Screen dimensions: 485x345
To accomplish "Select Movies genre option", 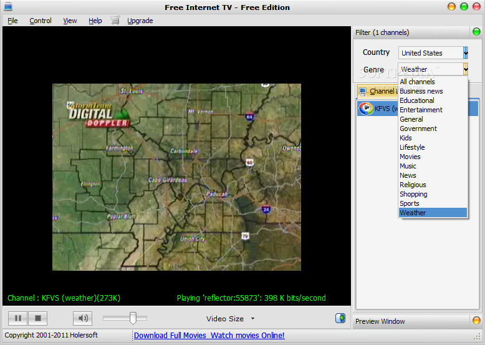I will click(433, 157).
